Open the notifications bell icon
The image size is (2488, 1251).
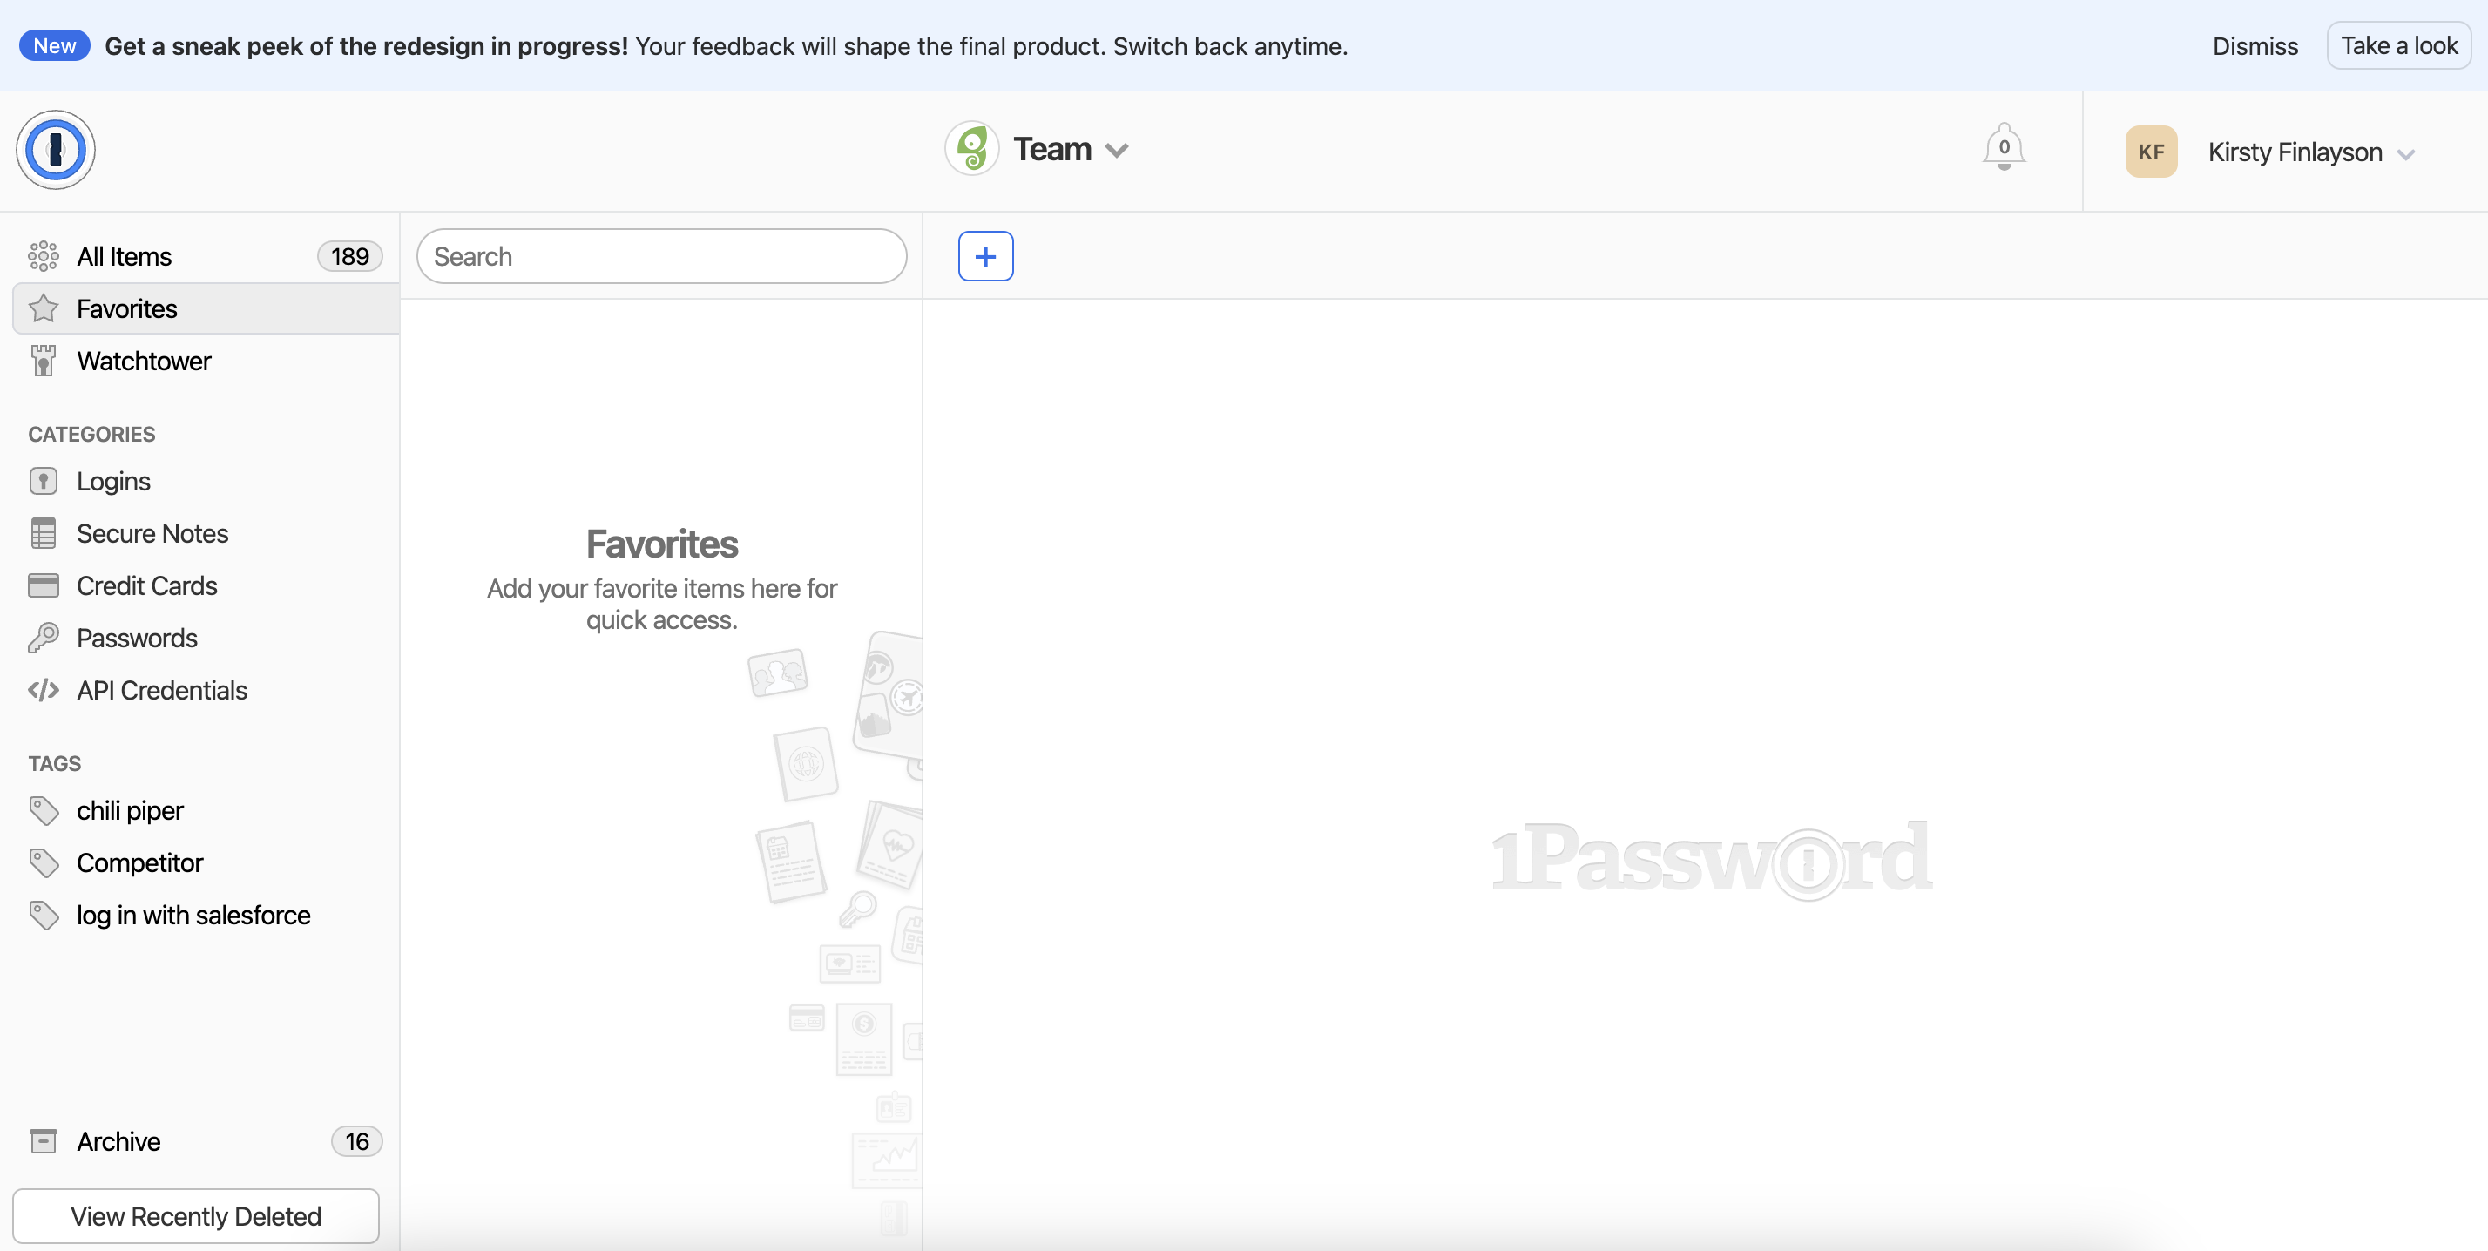click(x=2003, y=148)
